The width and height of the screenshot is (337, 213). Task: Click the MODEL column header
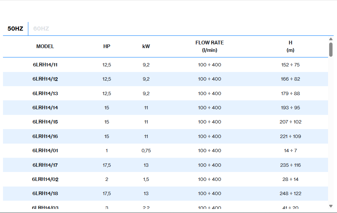pos(45,47)
